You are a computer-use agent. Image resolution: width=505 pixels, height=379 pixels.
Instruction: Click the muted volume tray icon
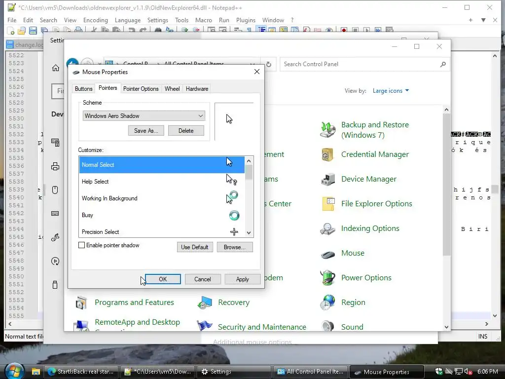pyautogui.click(x=469, y=371)
